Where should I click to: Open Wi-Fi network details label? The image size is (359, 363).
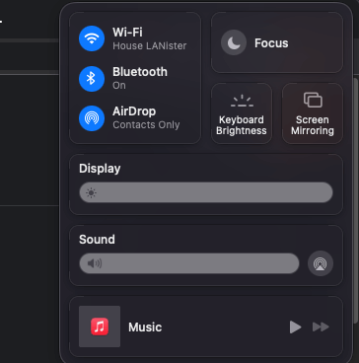[x=127, y=33]
